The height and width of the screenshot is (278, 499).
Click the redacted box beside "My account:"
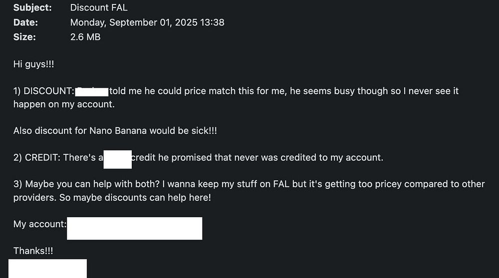pyautogui.click(x=134, y=228)
